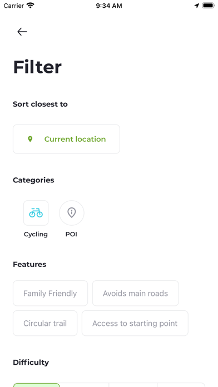Tap the location arrow status icon

197,6
